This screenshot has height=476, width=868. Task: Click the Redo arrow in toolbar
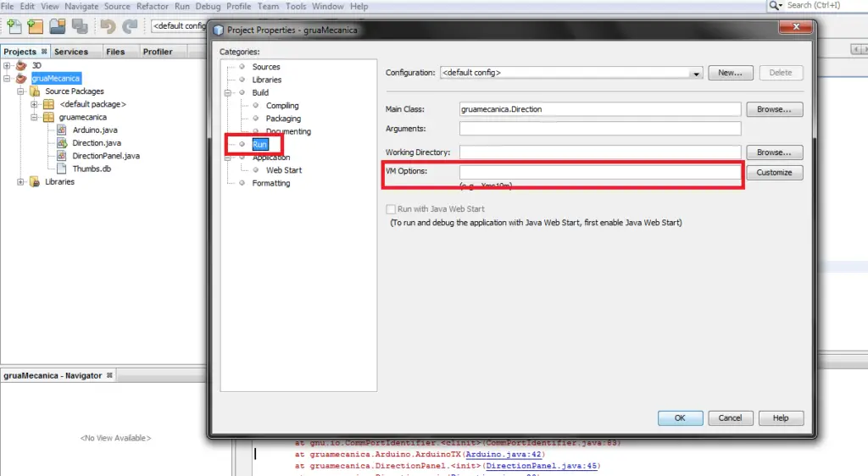point(130,26)
